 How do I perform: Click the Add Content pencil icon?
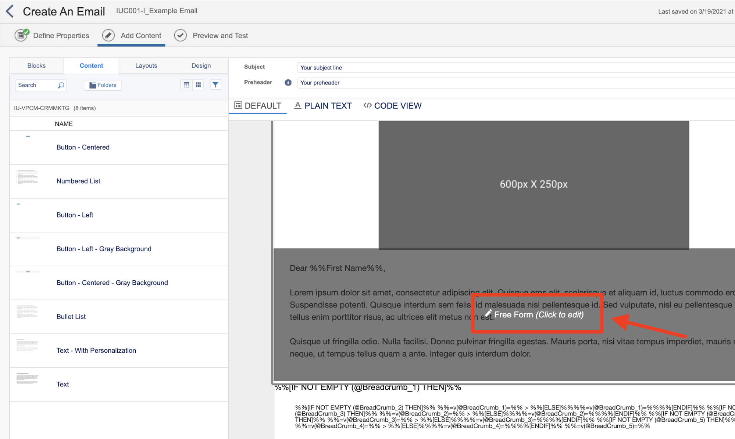point(108,35)
